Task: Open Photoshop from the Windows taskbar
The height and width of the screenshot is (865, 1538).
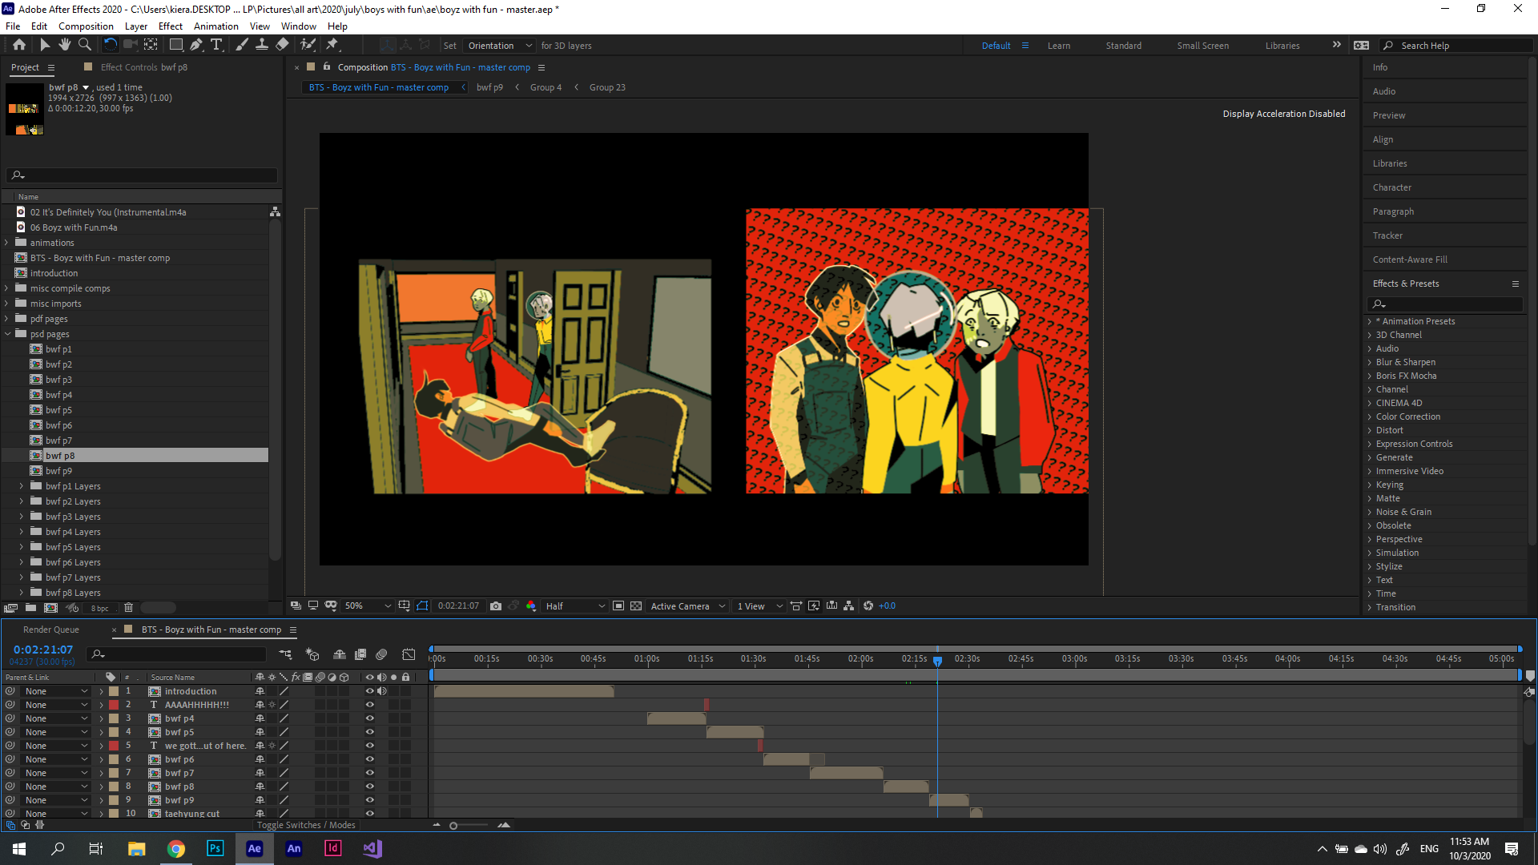Action: click(215, 848)
